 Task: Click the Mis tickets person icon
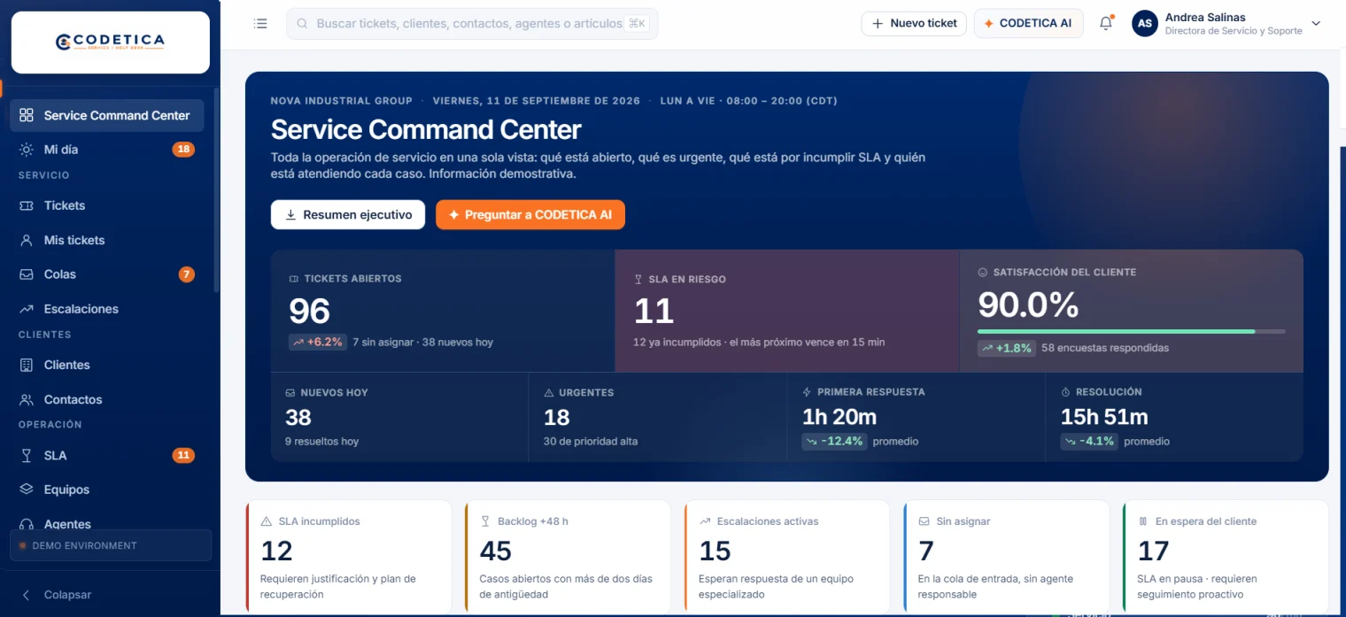tap(27, 240)
